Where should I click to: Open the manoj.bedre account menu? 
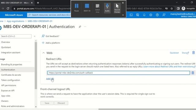coord(183,15)
